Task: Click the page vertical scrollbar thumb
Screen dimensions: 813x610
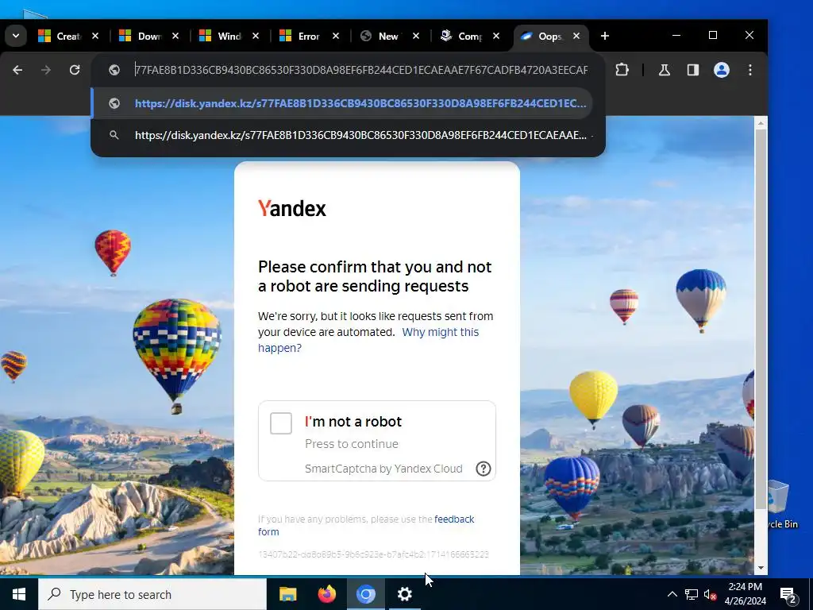Action: pos(760,319)
